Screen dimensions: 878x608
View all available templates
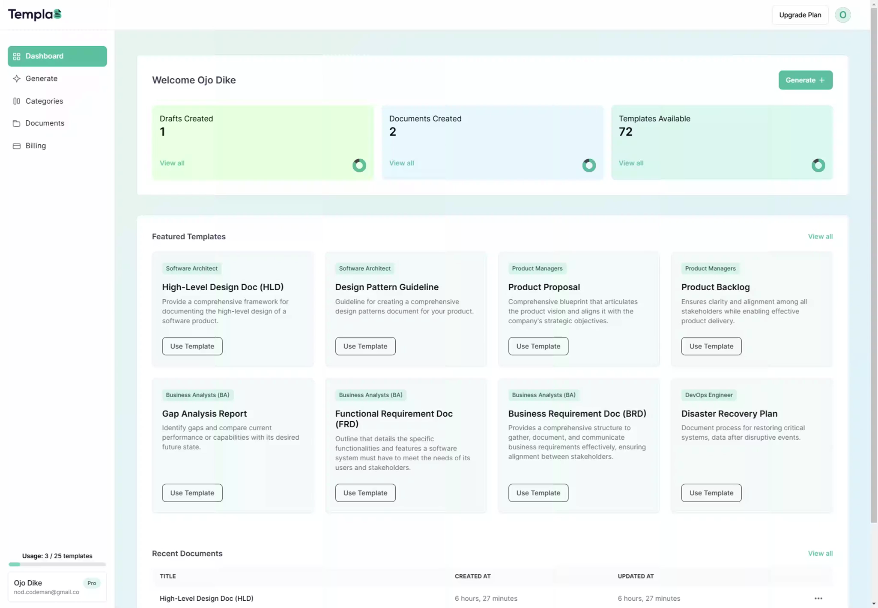[631, 163]
